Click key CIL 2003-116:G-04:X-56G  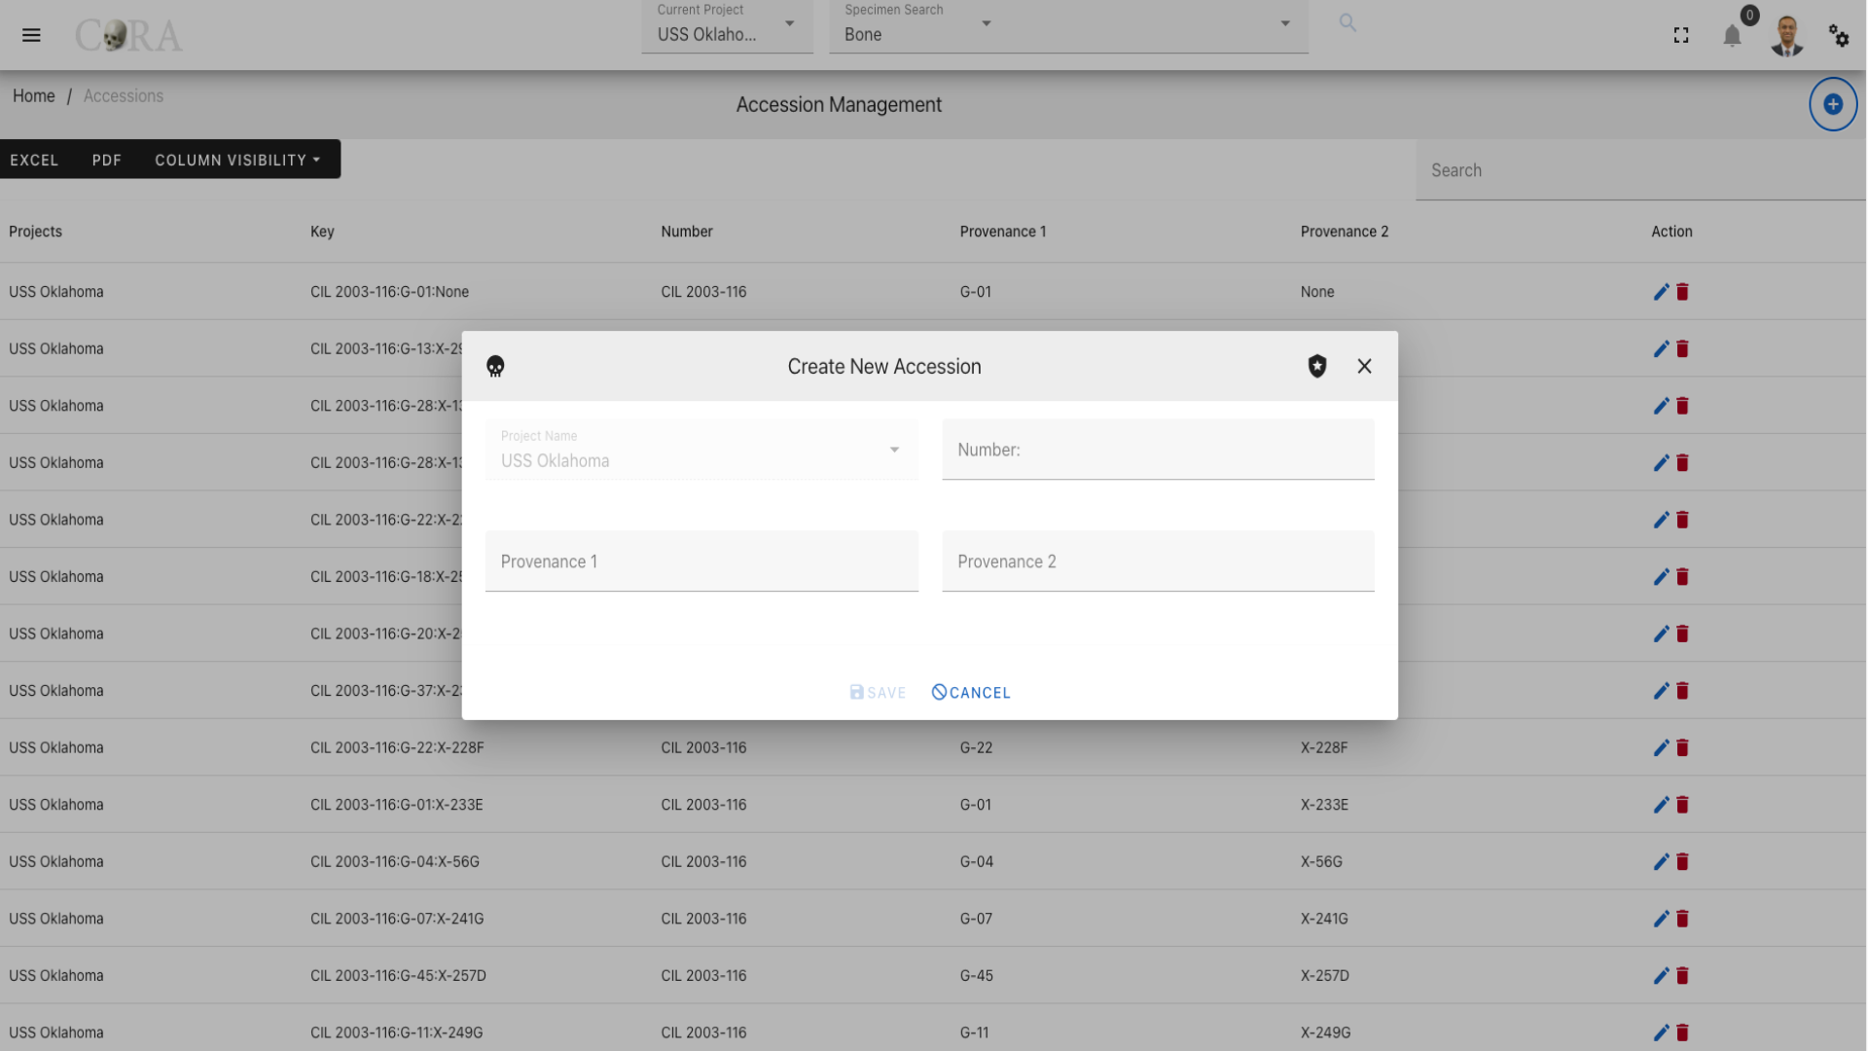tap(395, 861)
